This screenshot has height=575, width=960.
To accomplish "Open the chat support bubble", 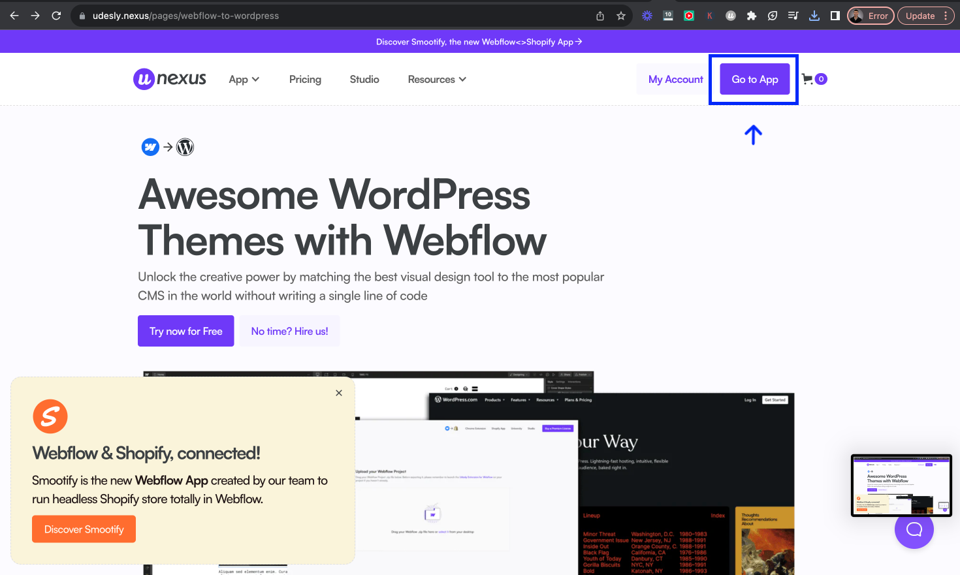I will pyautogui.click(x=914, y=529).
